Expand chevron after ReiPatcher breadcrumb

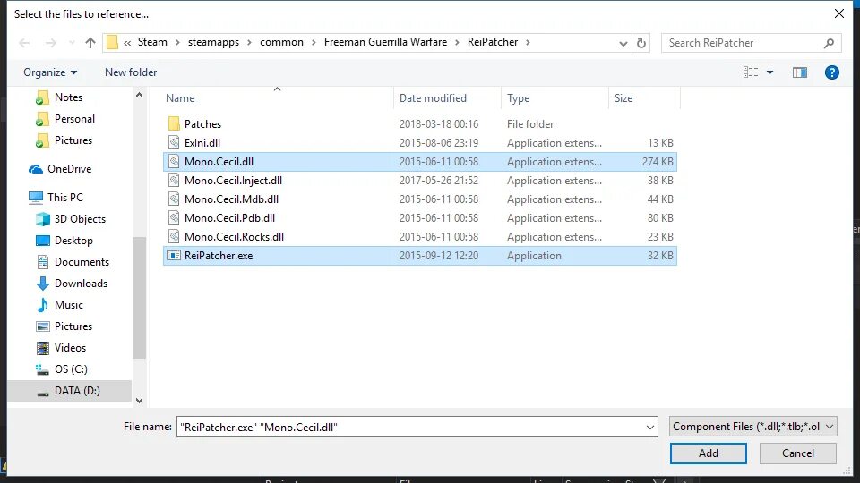pyautogui.click(x=528, y=43)
